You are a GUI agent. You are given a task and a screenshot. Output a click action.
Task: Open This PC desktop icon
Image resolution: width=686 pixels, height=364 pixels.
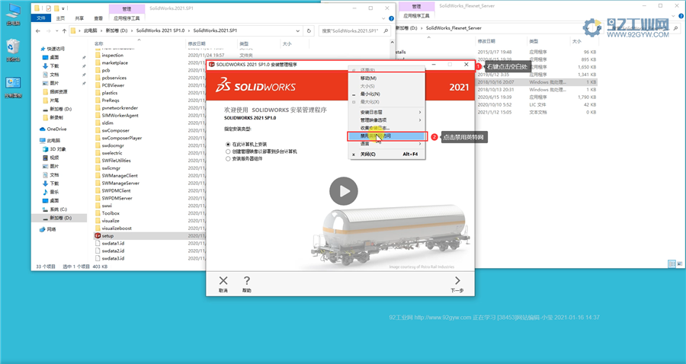pyautogui.click(x=13, y=14)
